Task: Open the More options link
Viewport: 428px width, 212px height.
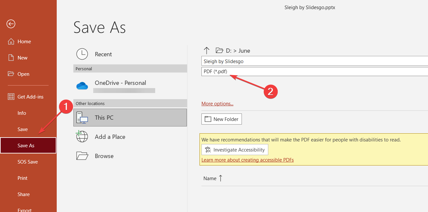Action: [x=217, y=104]
